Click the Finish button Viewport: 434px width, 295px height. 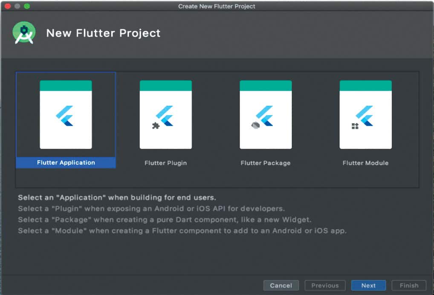(409, 286)
